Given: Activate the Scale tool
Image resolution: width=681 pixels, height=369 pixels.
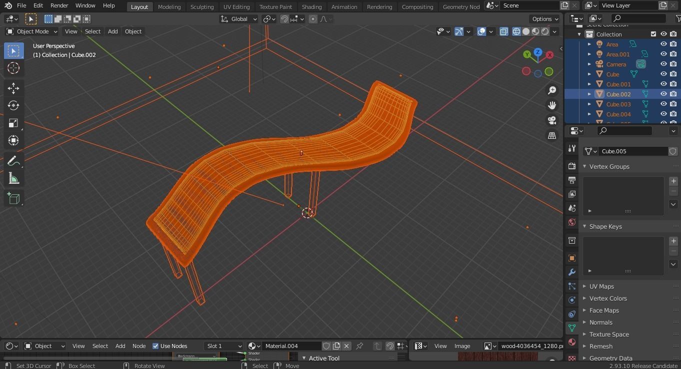Looking at the screenshot, I should pos(13,123).
